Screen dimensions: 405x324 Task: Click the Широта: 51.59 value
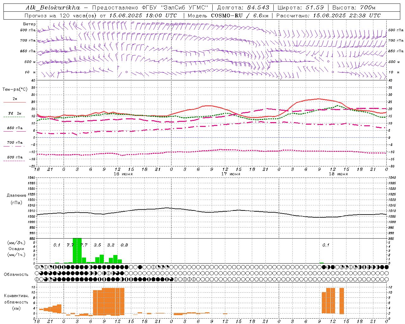(301, 8)
